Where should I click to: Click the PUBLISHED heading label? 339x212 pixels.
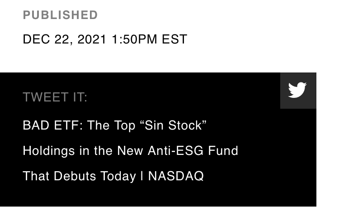tap(60, 15)
